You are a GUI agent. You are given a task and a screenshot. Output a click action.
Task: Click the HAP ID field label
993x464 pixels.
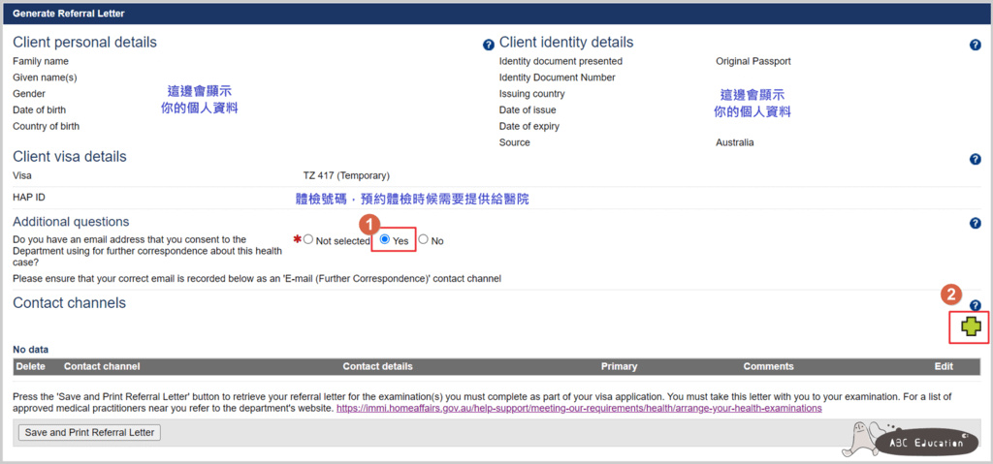pos(28,198)
